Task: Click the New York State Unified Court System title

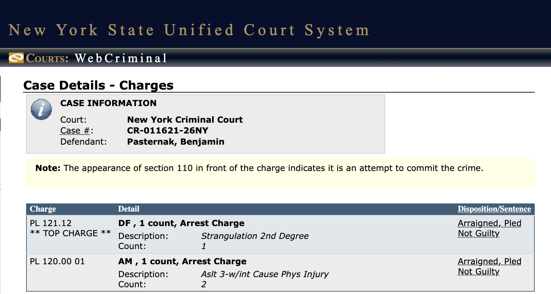Action: 188,30
